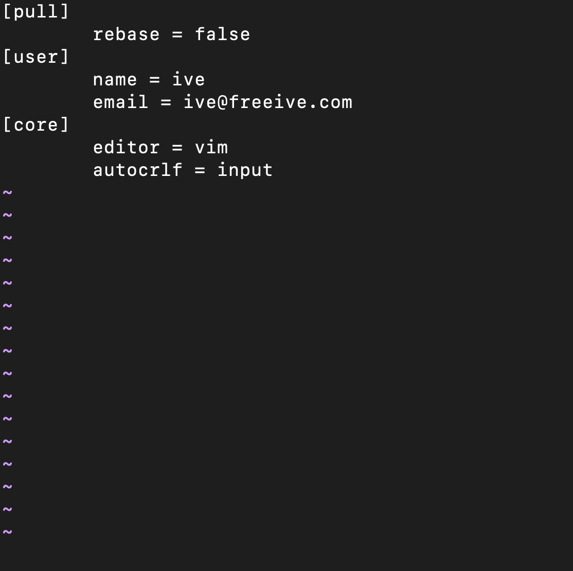573x571 pixels.
Task: Place cursor on the name key
Action: tap(115, 80)
